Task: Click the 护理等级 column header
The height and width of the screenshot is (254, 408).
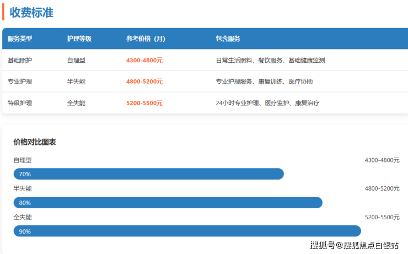Action: (79, 39)
